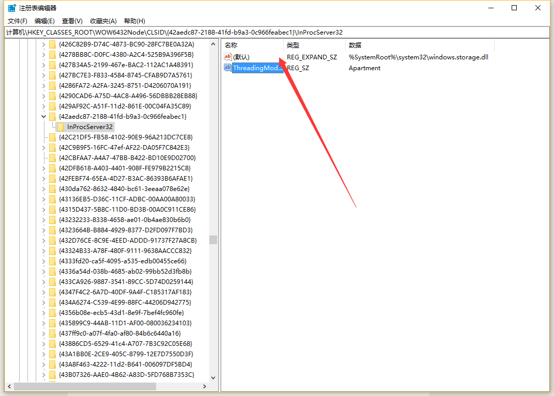Screen dimensions: 554x396
Task: Click the tree pane vertical scrollbar thumb
Action: pos(213,240)
